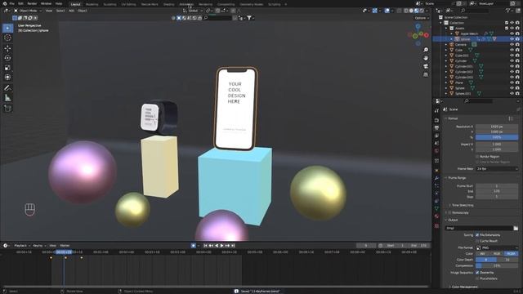Switch to the Animation workspace tab
523x294 pixels.
click(x=186, y=4)
